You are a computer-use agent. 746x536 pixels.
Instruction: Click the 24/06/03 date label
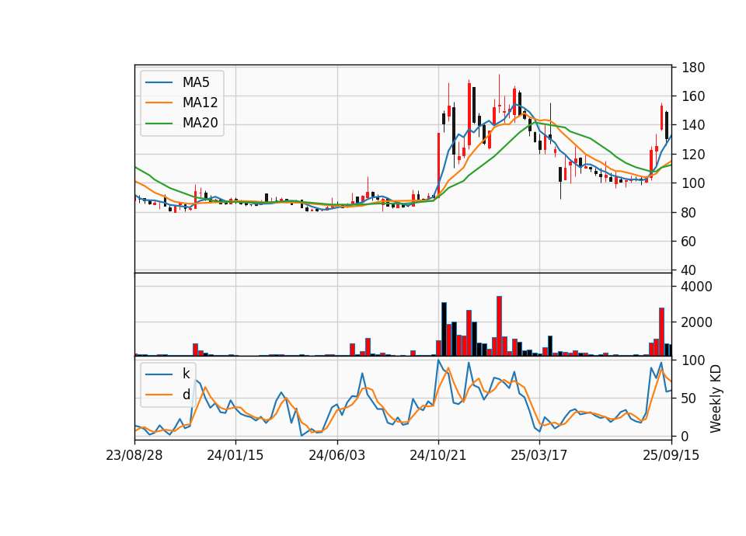336,455
